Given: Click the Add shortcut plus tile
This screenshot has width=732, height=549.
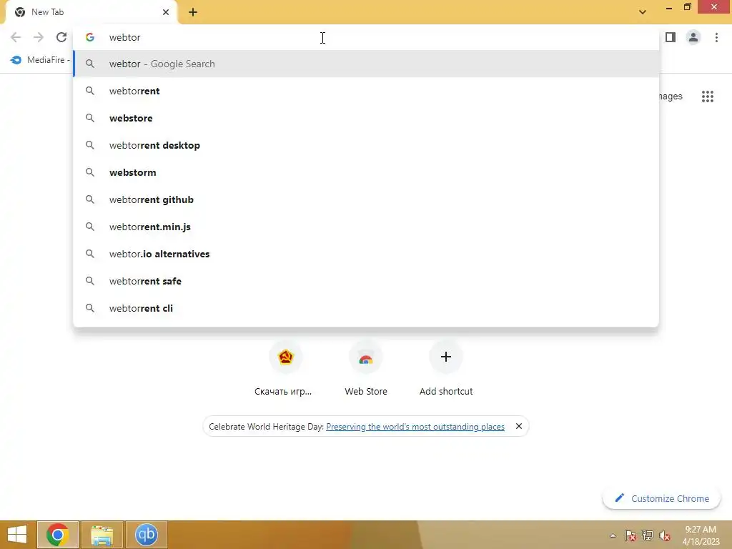Looking at the screenshot, I should pos(446,369).
